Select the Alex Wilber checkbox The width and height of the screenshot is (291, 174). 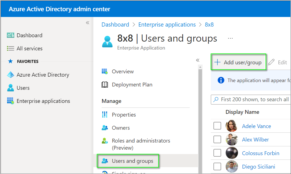[217, 140]
